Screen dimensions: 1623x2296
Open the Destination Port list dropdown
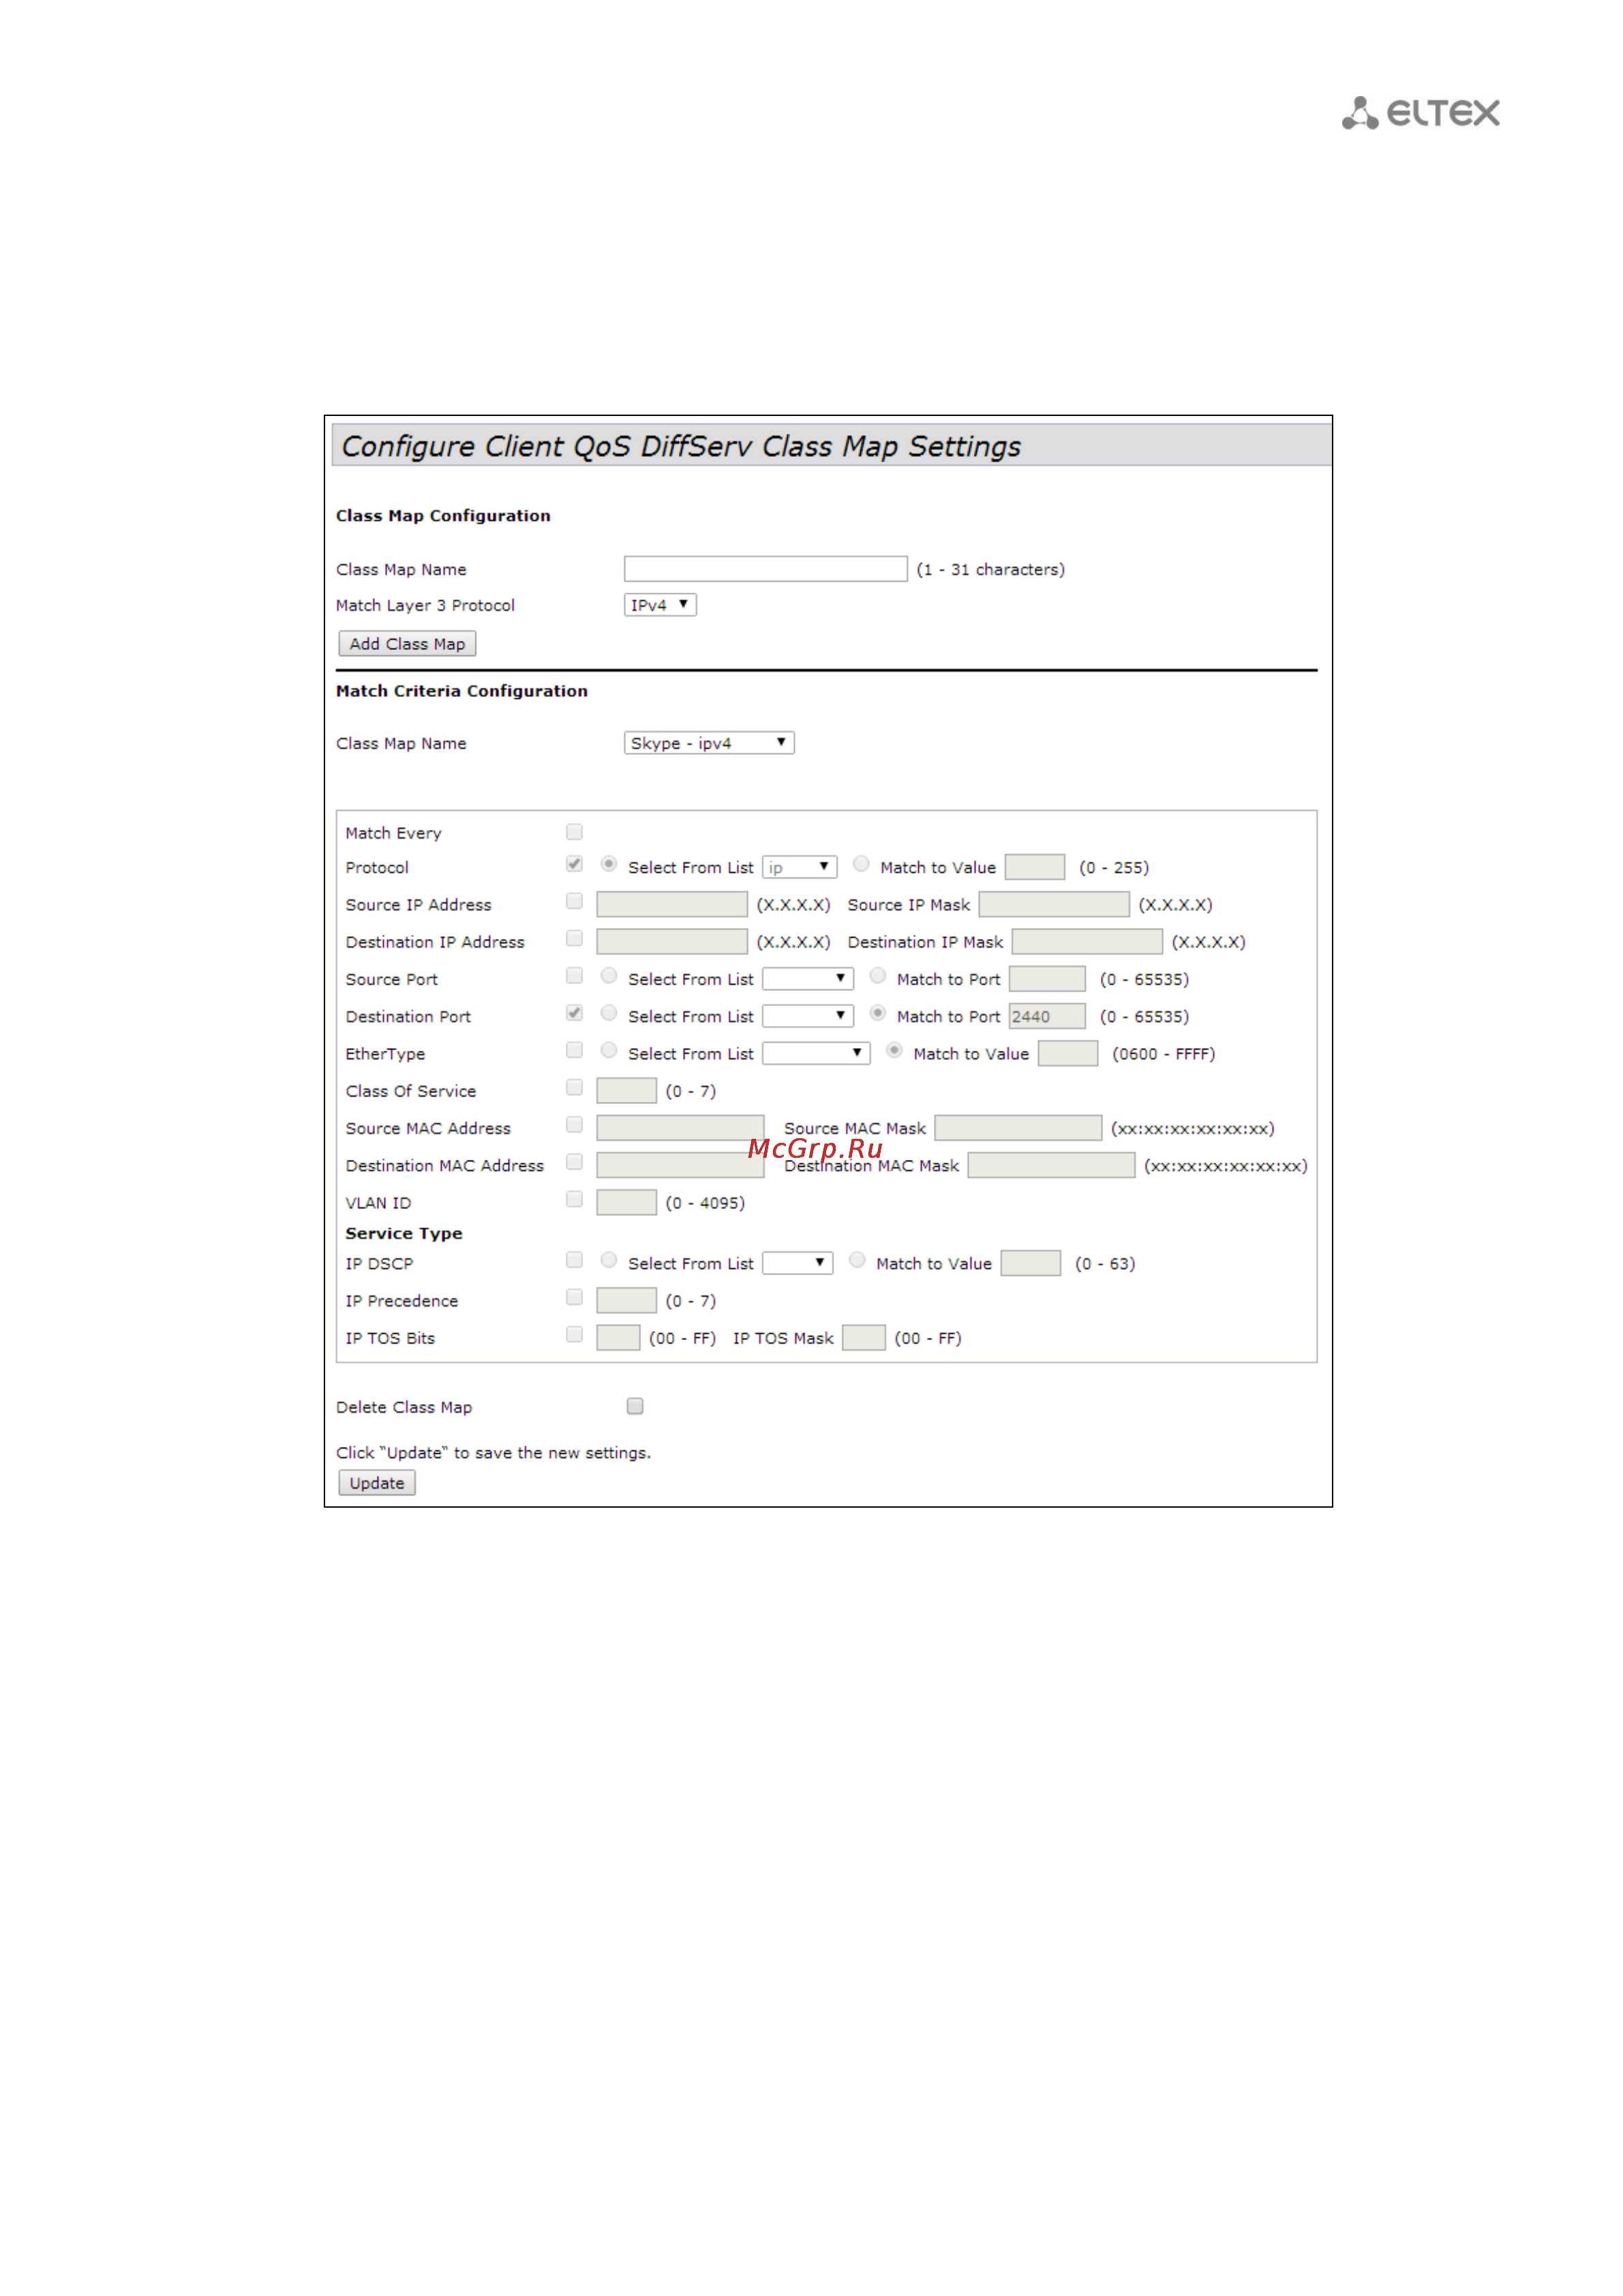coord(808,1016)
